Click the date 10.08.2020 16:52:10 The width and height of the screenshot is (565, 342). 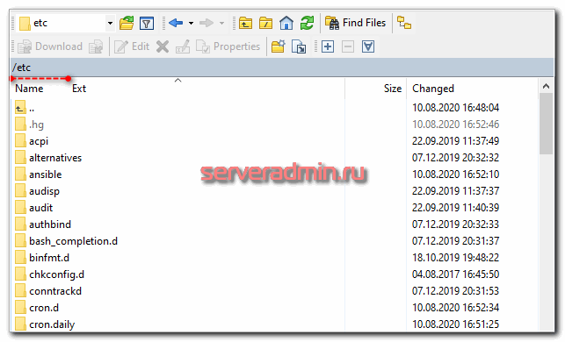(455, 175)
